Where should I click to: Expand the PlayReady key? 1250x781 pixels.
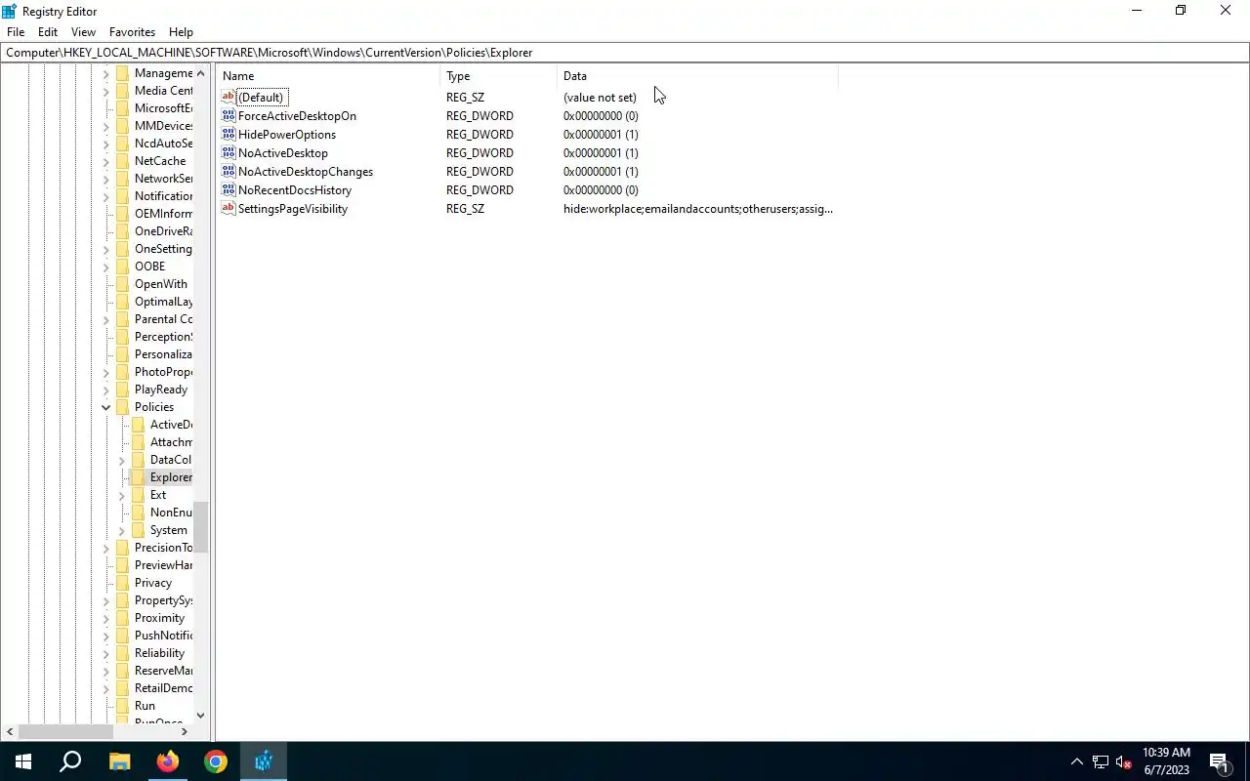click(x=106, y=390)
